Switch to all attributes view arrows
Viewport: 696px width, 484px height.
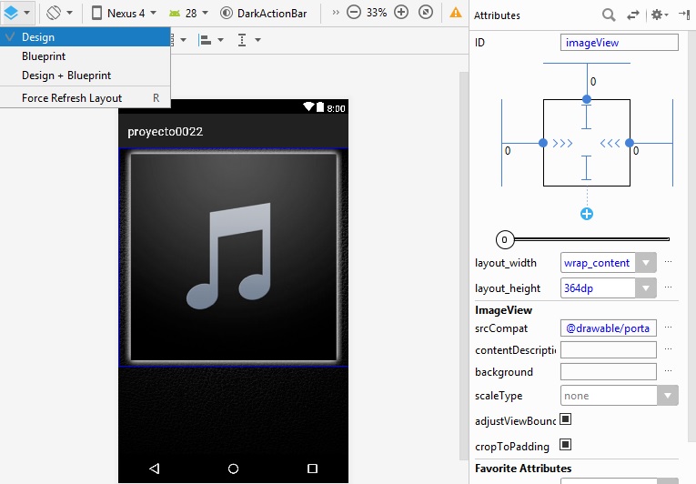pos(633,15)
